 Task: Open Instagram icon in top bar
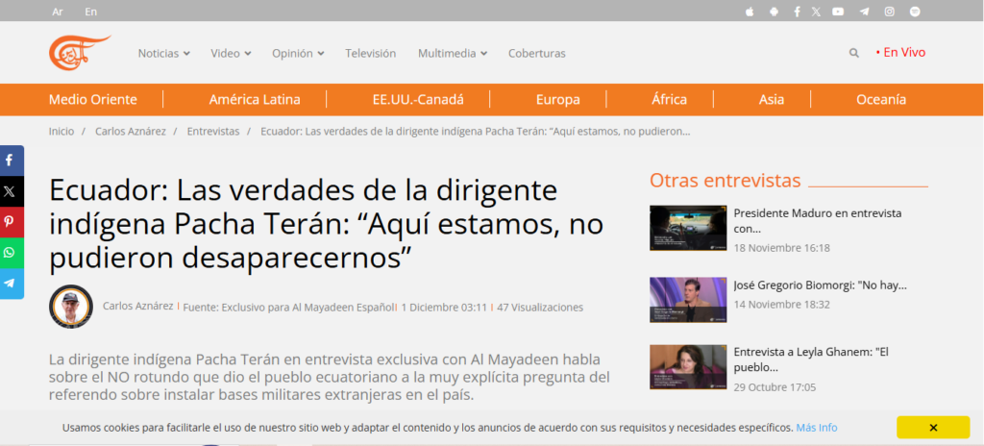(x=890, y=12)
